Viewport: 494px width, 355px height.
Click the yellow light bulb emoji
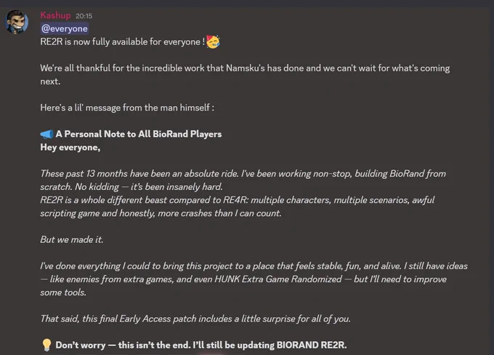tap(46, 345)
